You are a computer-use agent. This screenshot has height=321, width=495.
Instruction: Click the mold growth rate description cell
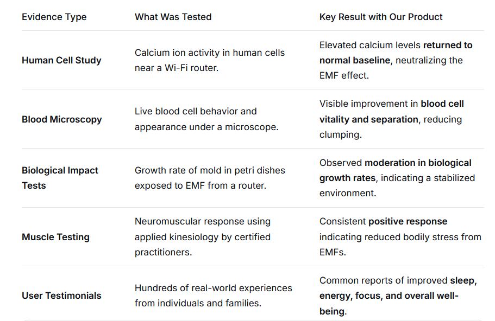click(x=210, y=178)
